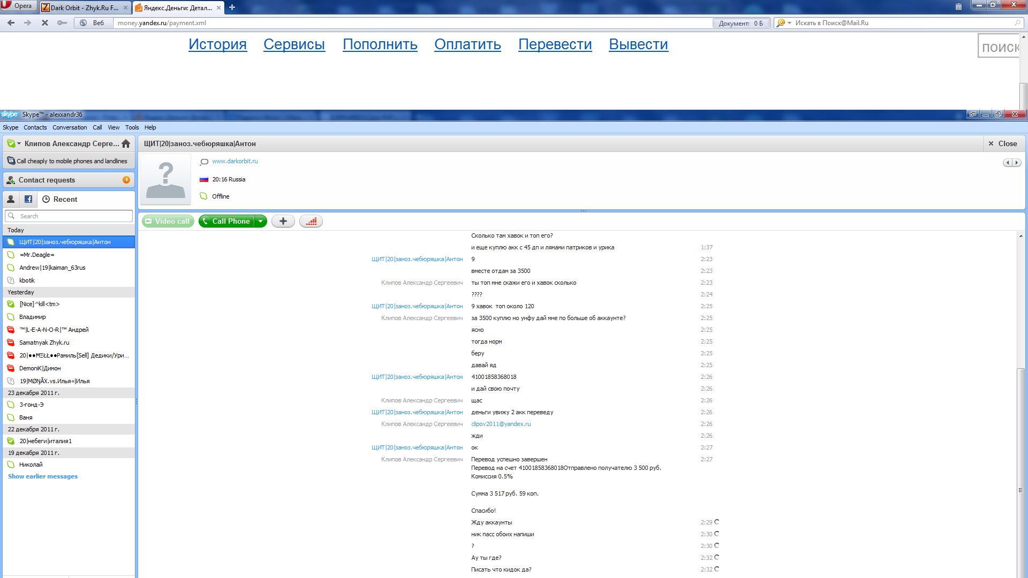Select the =Mr.Deagle= conversation
Screen dimensions: 1028x578
tap(37, 255)
